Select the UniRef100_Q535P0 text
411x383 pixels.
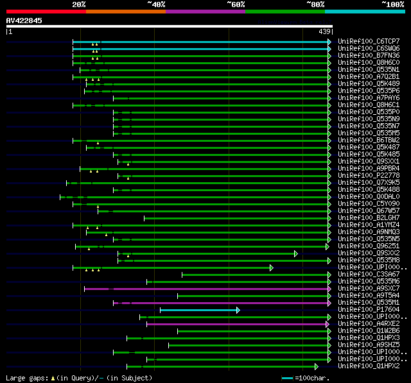click(x=369, y=112)
